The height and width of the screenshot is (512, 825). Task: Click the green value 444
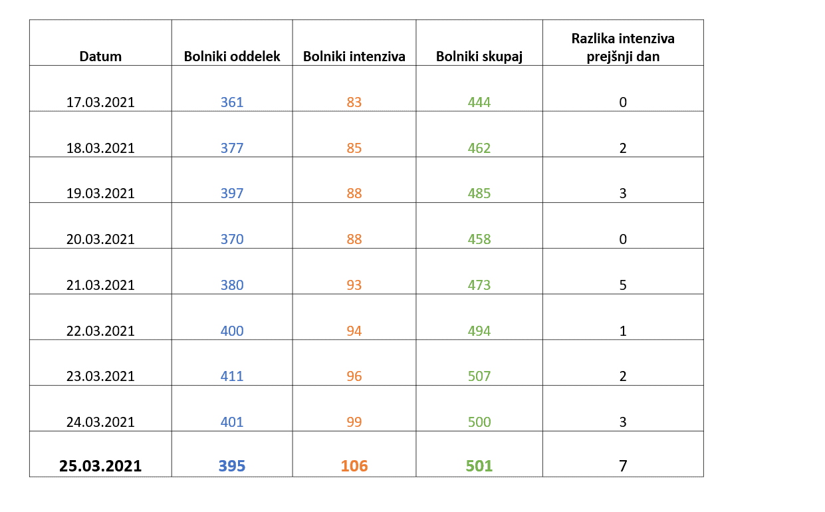(479, 102)
